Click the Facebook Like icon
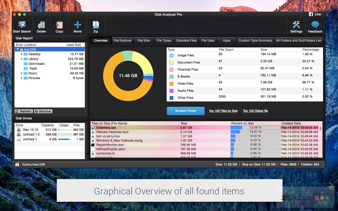This screenshot has width=338, height=211. click(311, 14)
